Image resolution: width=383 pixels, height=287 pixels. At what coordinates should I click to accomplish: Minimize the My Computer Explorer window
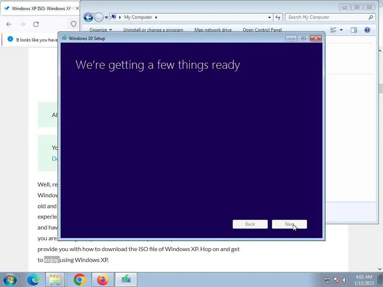click(x=344, y=7)
